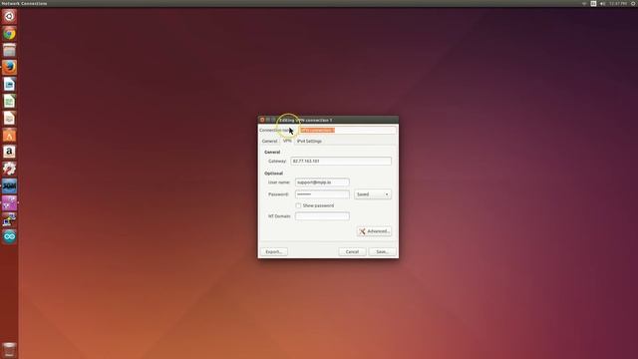Launch Google Chrome from the dock
This screenshot has height=359, width=638.
coord(9,33)
